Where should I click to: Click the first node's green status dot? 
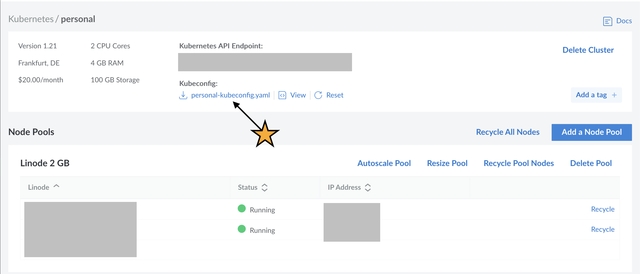(242, 209)
